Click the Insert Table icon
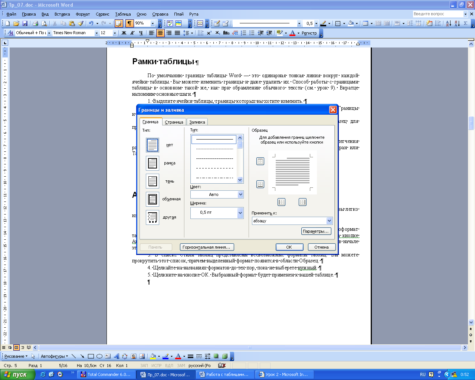Image resolution: width=475 pixels, height=380 pixels. click(x=366, y=23)
